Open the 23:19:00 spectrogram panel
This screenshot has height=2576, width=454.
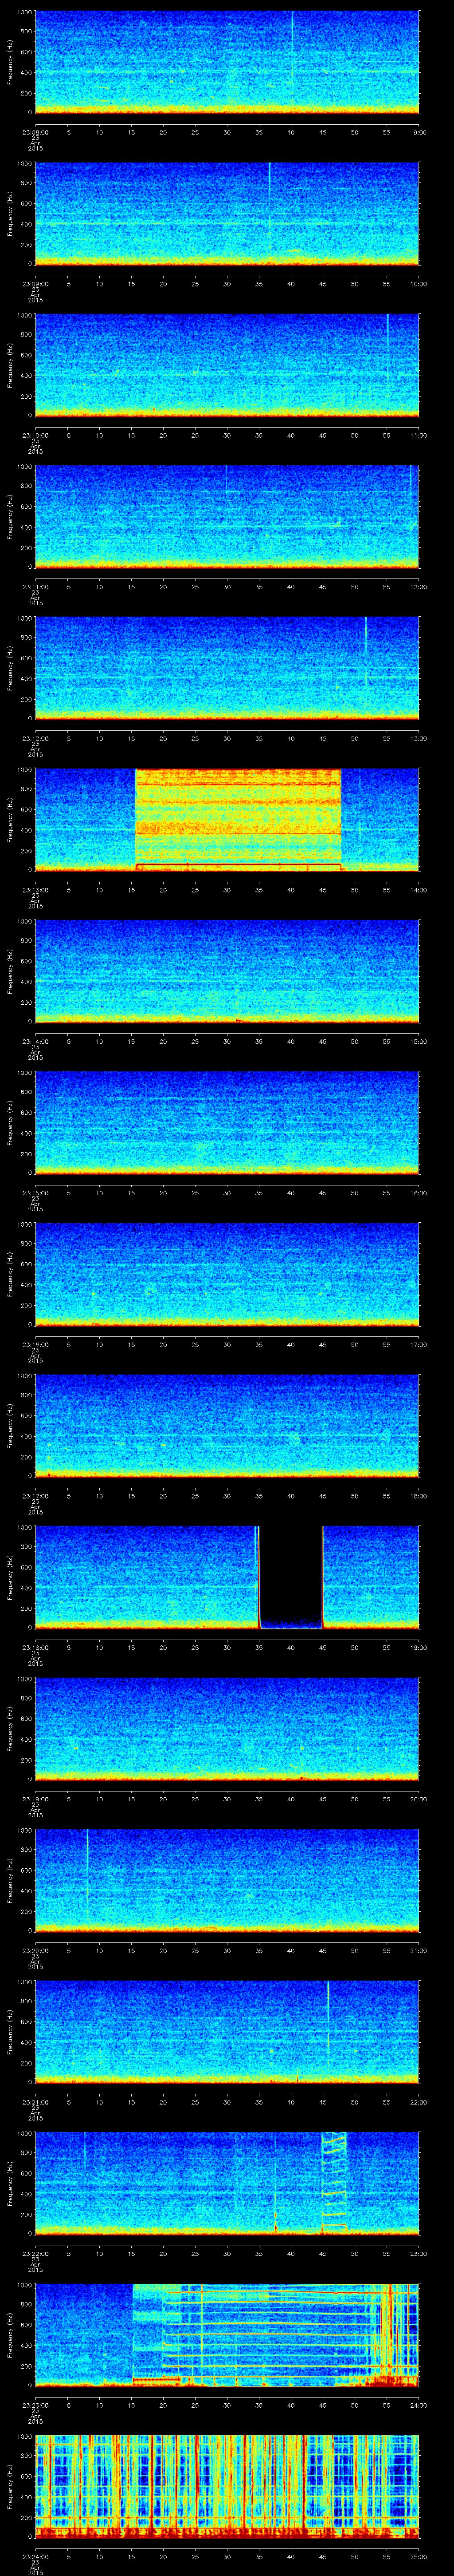[x=227, y=1729]
